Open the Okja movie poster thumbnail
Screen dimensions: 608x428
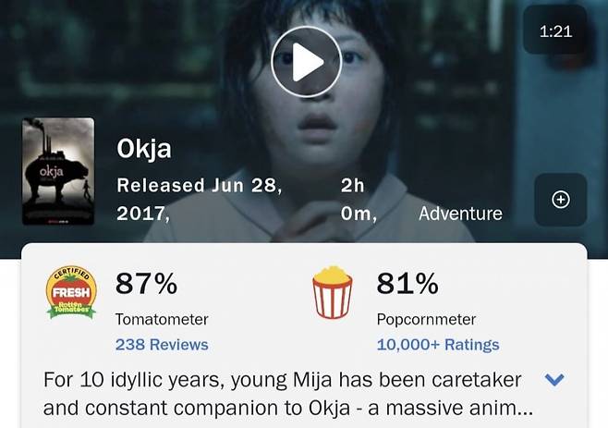pos(58,172)
